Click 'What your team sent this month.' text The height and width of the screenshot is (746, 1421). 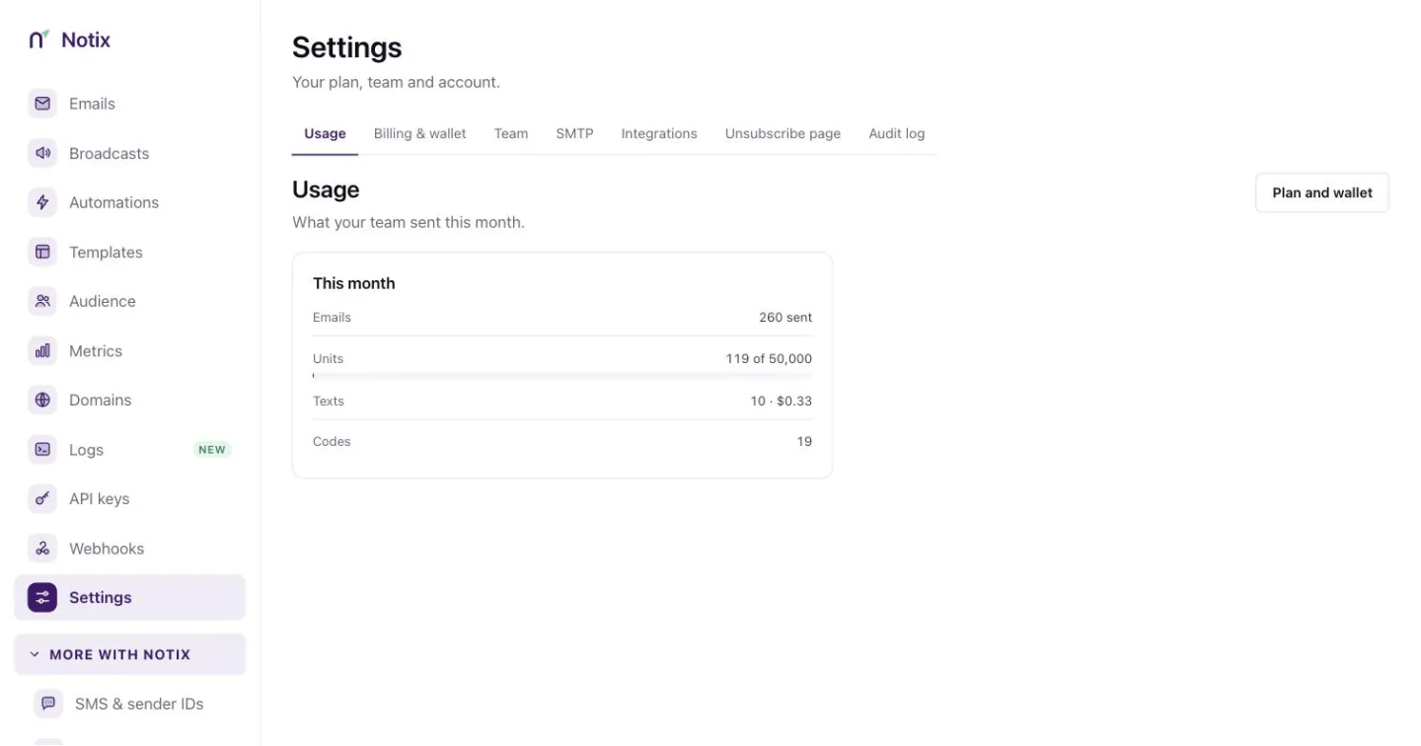click(409, 222)
